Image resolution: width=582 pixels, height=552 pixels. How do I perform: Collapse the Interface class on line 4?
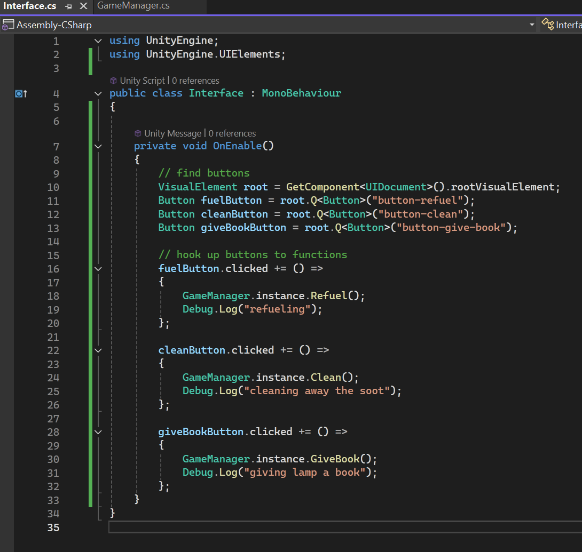click(x=98, y=93)
